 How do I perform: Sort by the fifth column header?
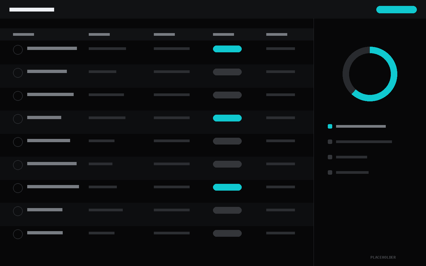point(277,34)
